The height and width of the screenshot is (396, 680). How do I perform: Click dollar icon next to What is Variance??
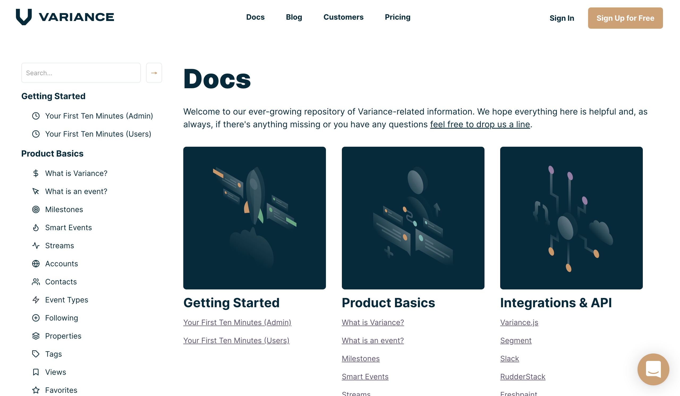point(36,173)
